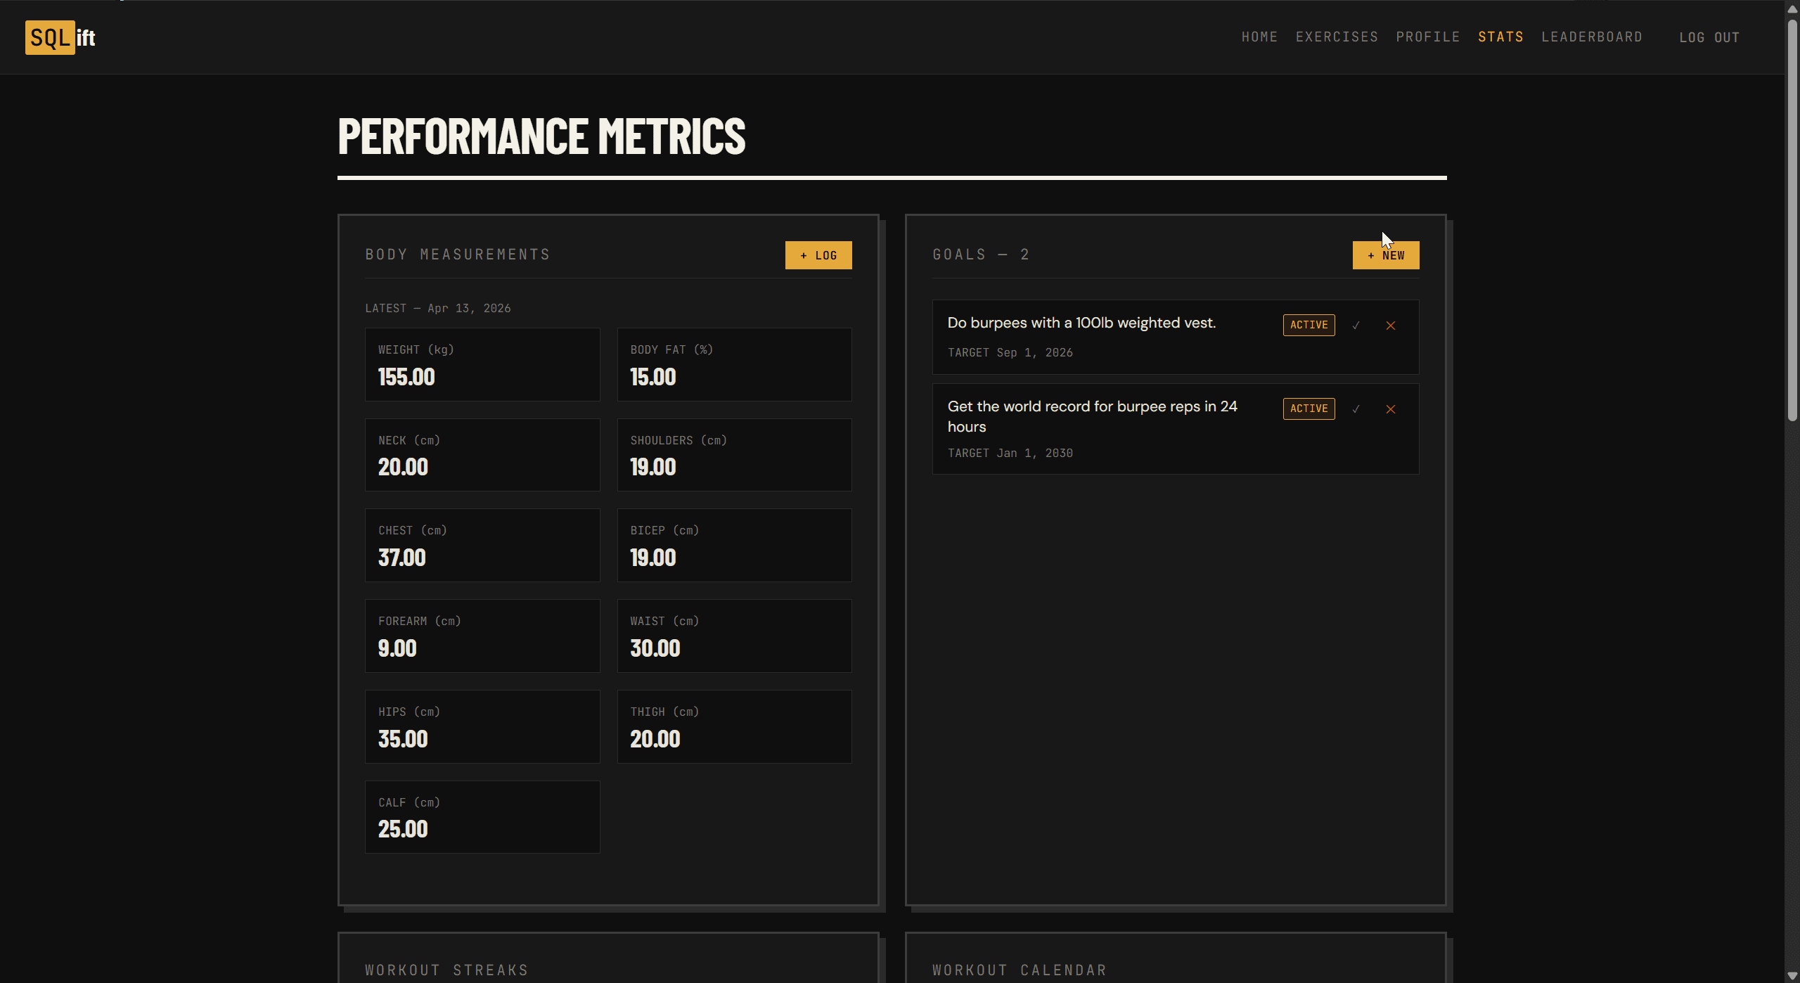1800x983 pixels.
Task: Log a new body measurement
Action: [x=818, y=255]
